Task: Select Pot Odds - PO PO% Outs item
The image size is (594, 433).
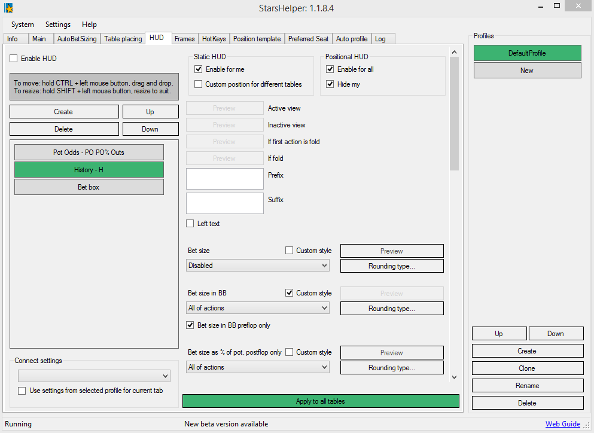Action: pyautogui.click(x=89, y=153)
